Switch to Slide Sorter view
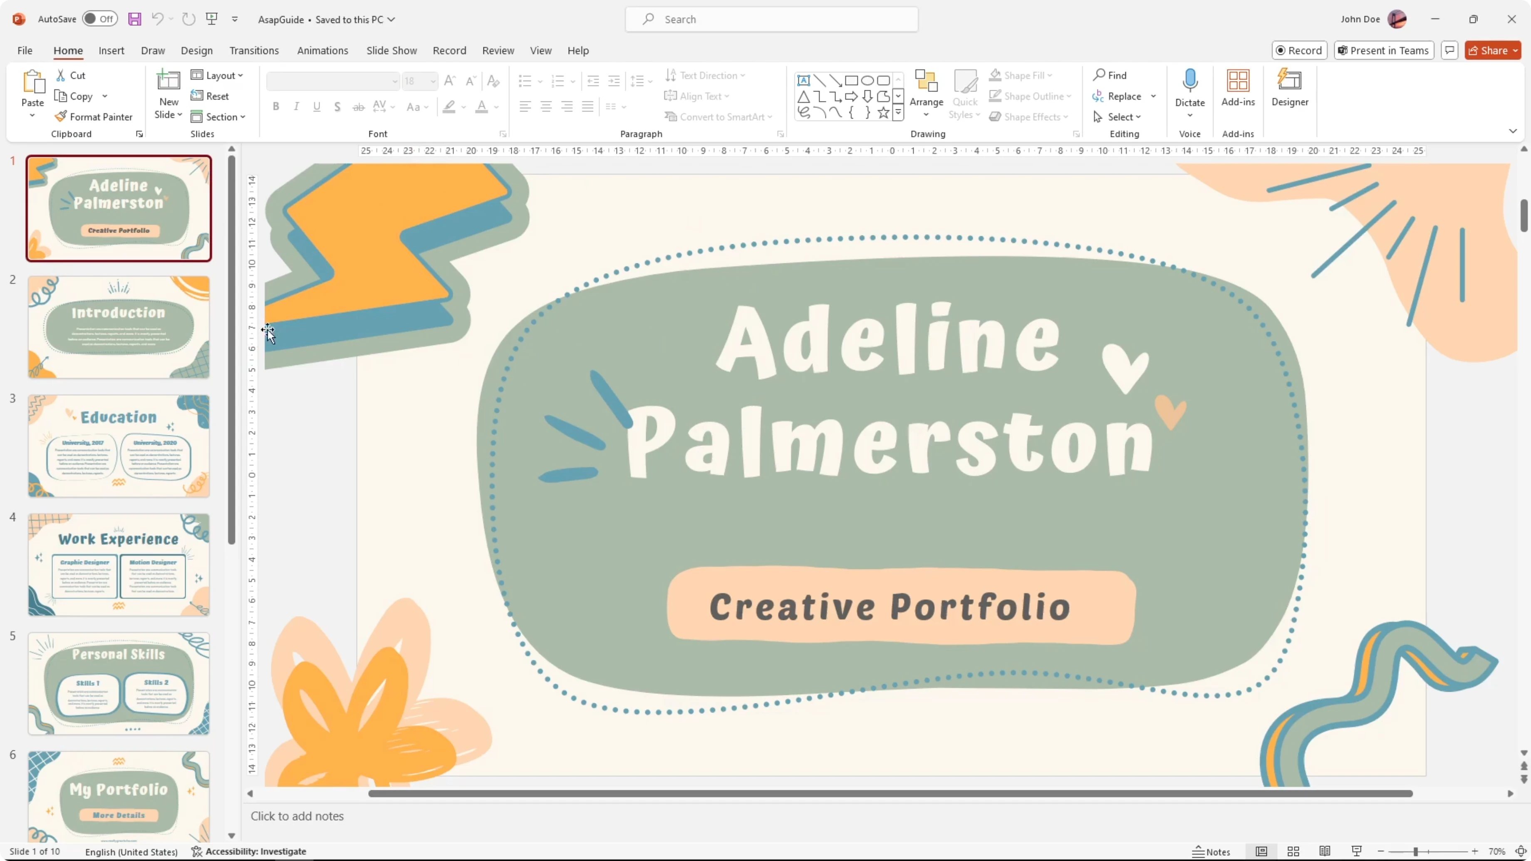 click(1293, 851)
